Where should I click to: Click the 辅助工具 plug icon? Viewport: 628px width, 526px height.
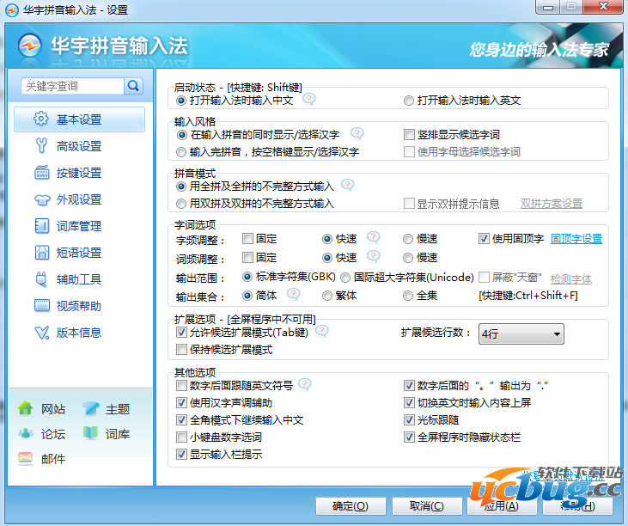pos(41,279)
